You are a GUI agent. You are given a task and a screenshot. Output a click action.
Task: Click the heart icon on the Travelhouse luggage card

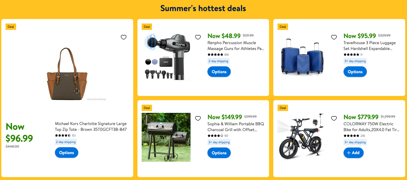pyautogui.click(x=334, y=37)
